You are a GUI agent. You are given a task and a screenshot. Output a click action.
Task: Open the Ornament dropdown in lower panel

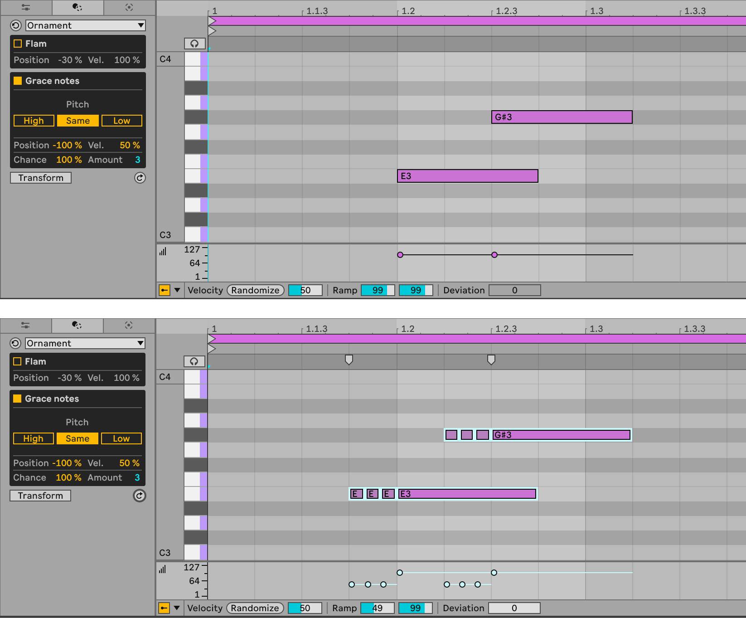click(x=85, y=343)
